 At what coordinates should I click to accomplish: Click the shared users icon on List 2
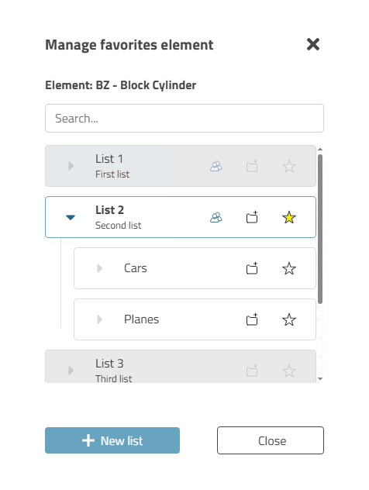pos(216,218)
